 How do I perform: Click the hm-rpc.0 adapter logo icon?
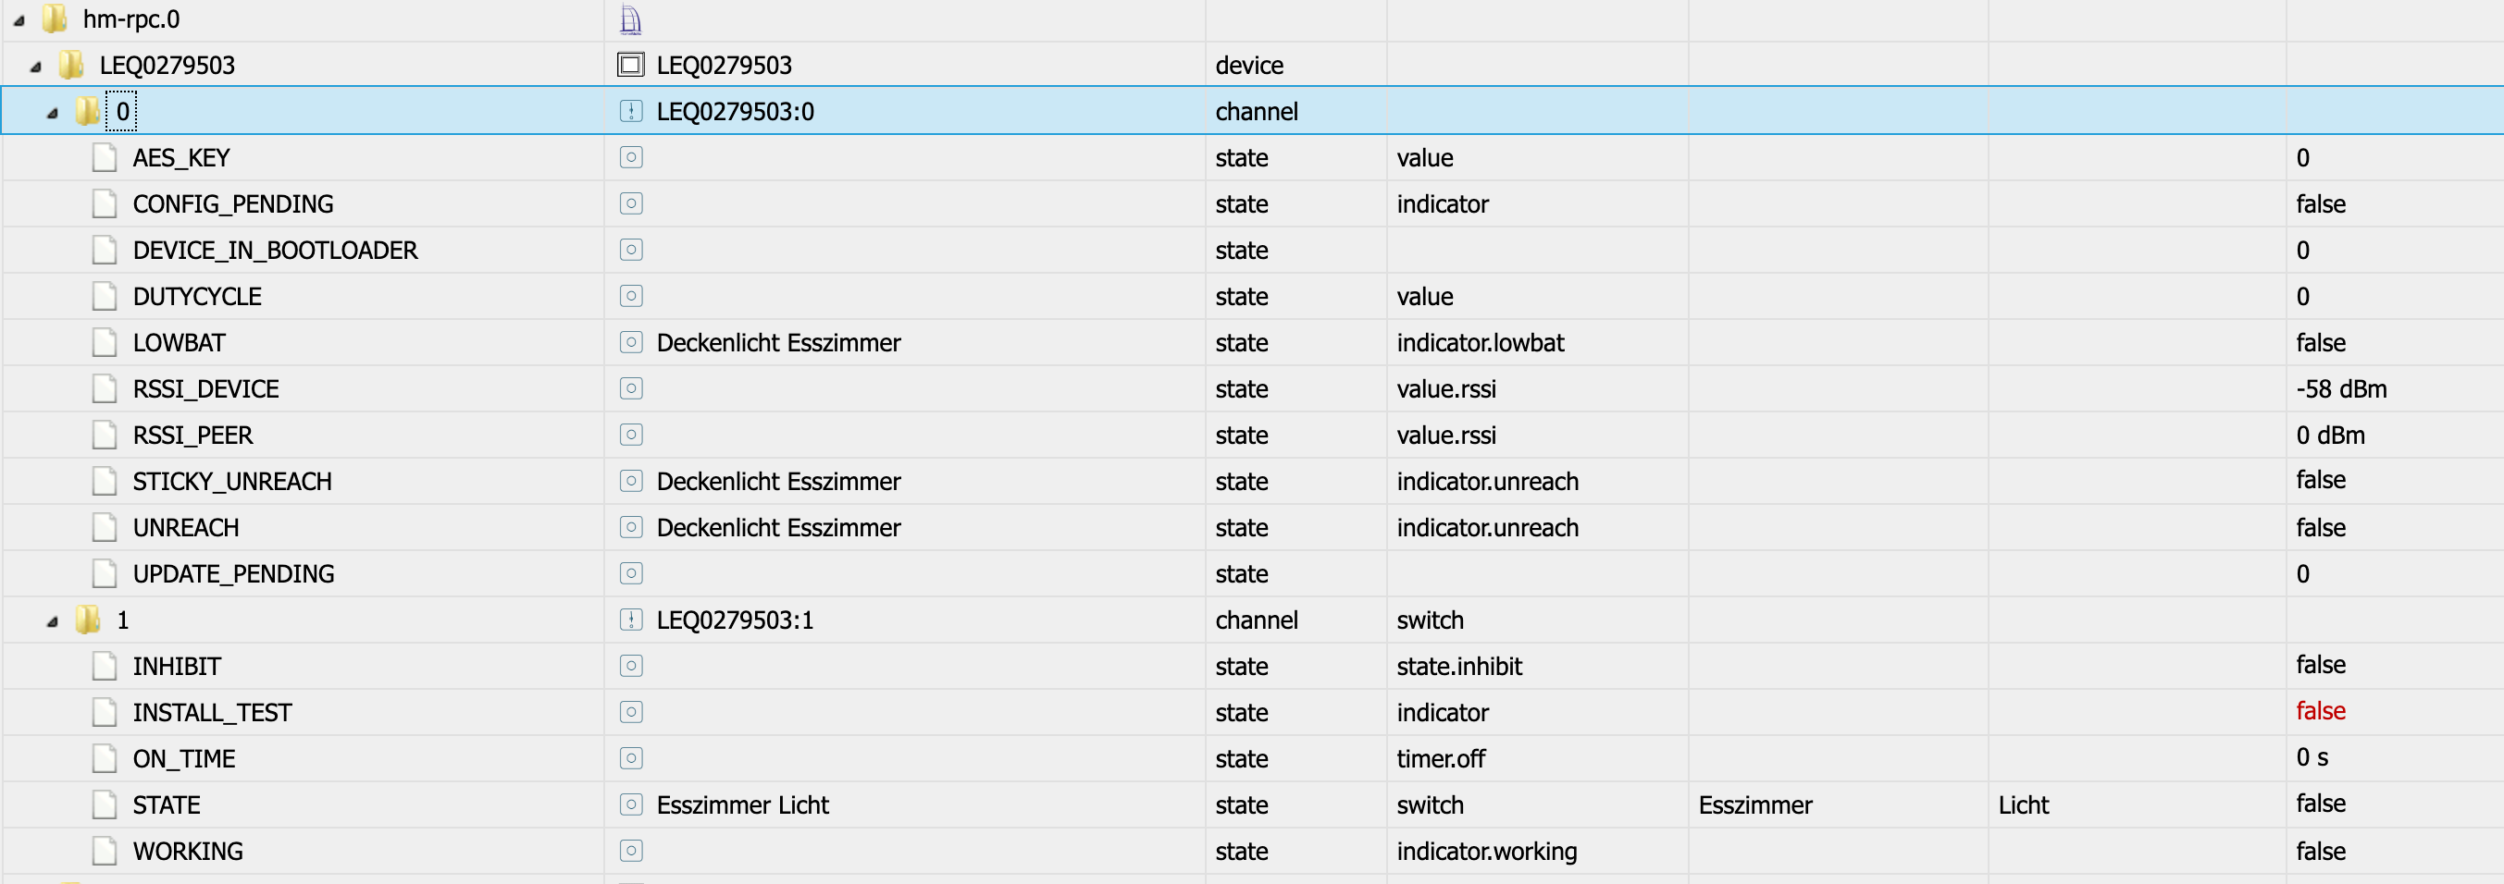coord(631,19)
